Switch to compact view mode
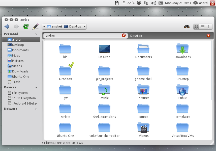Image resolution: width=216 pixels, height=151 pixels. pos(209,27)
